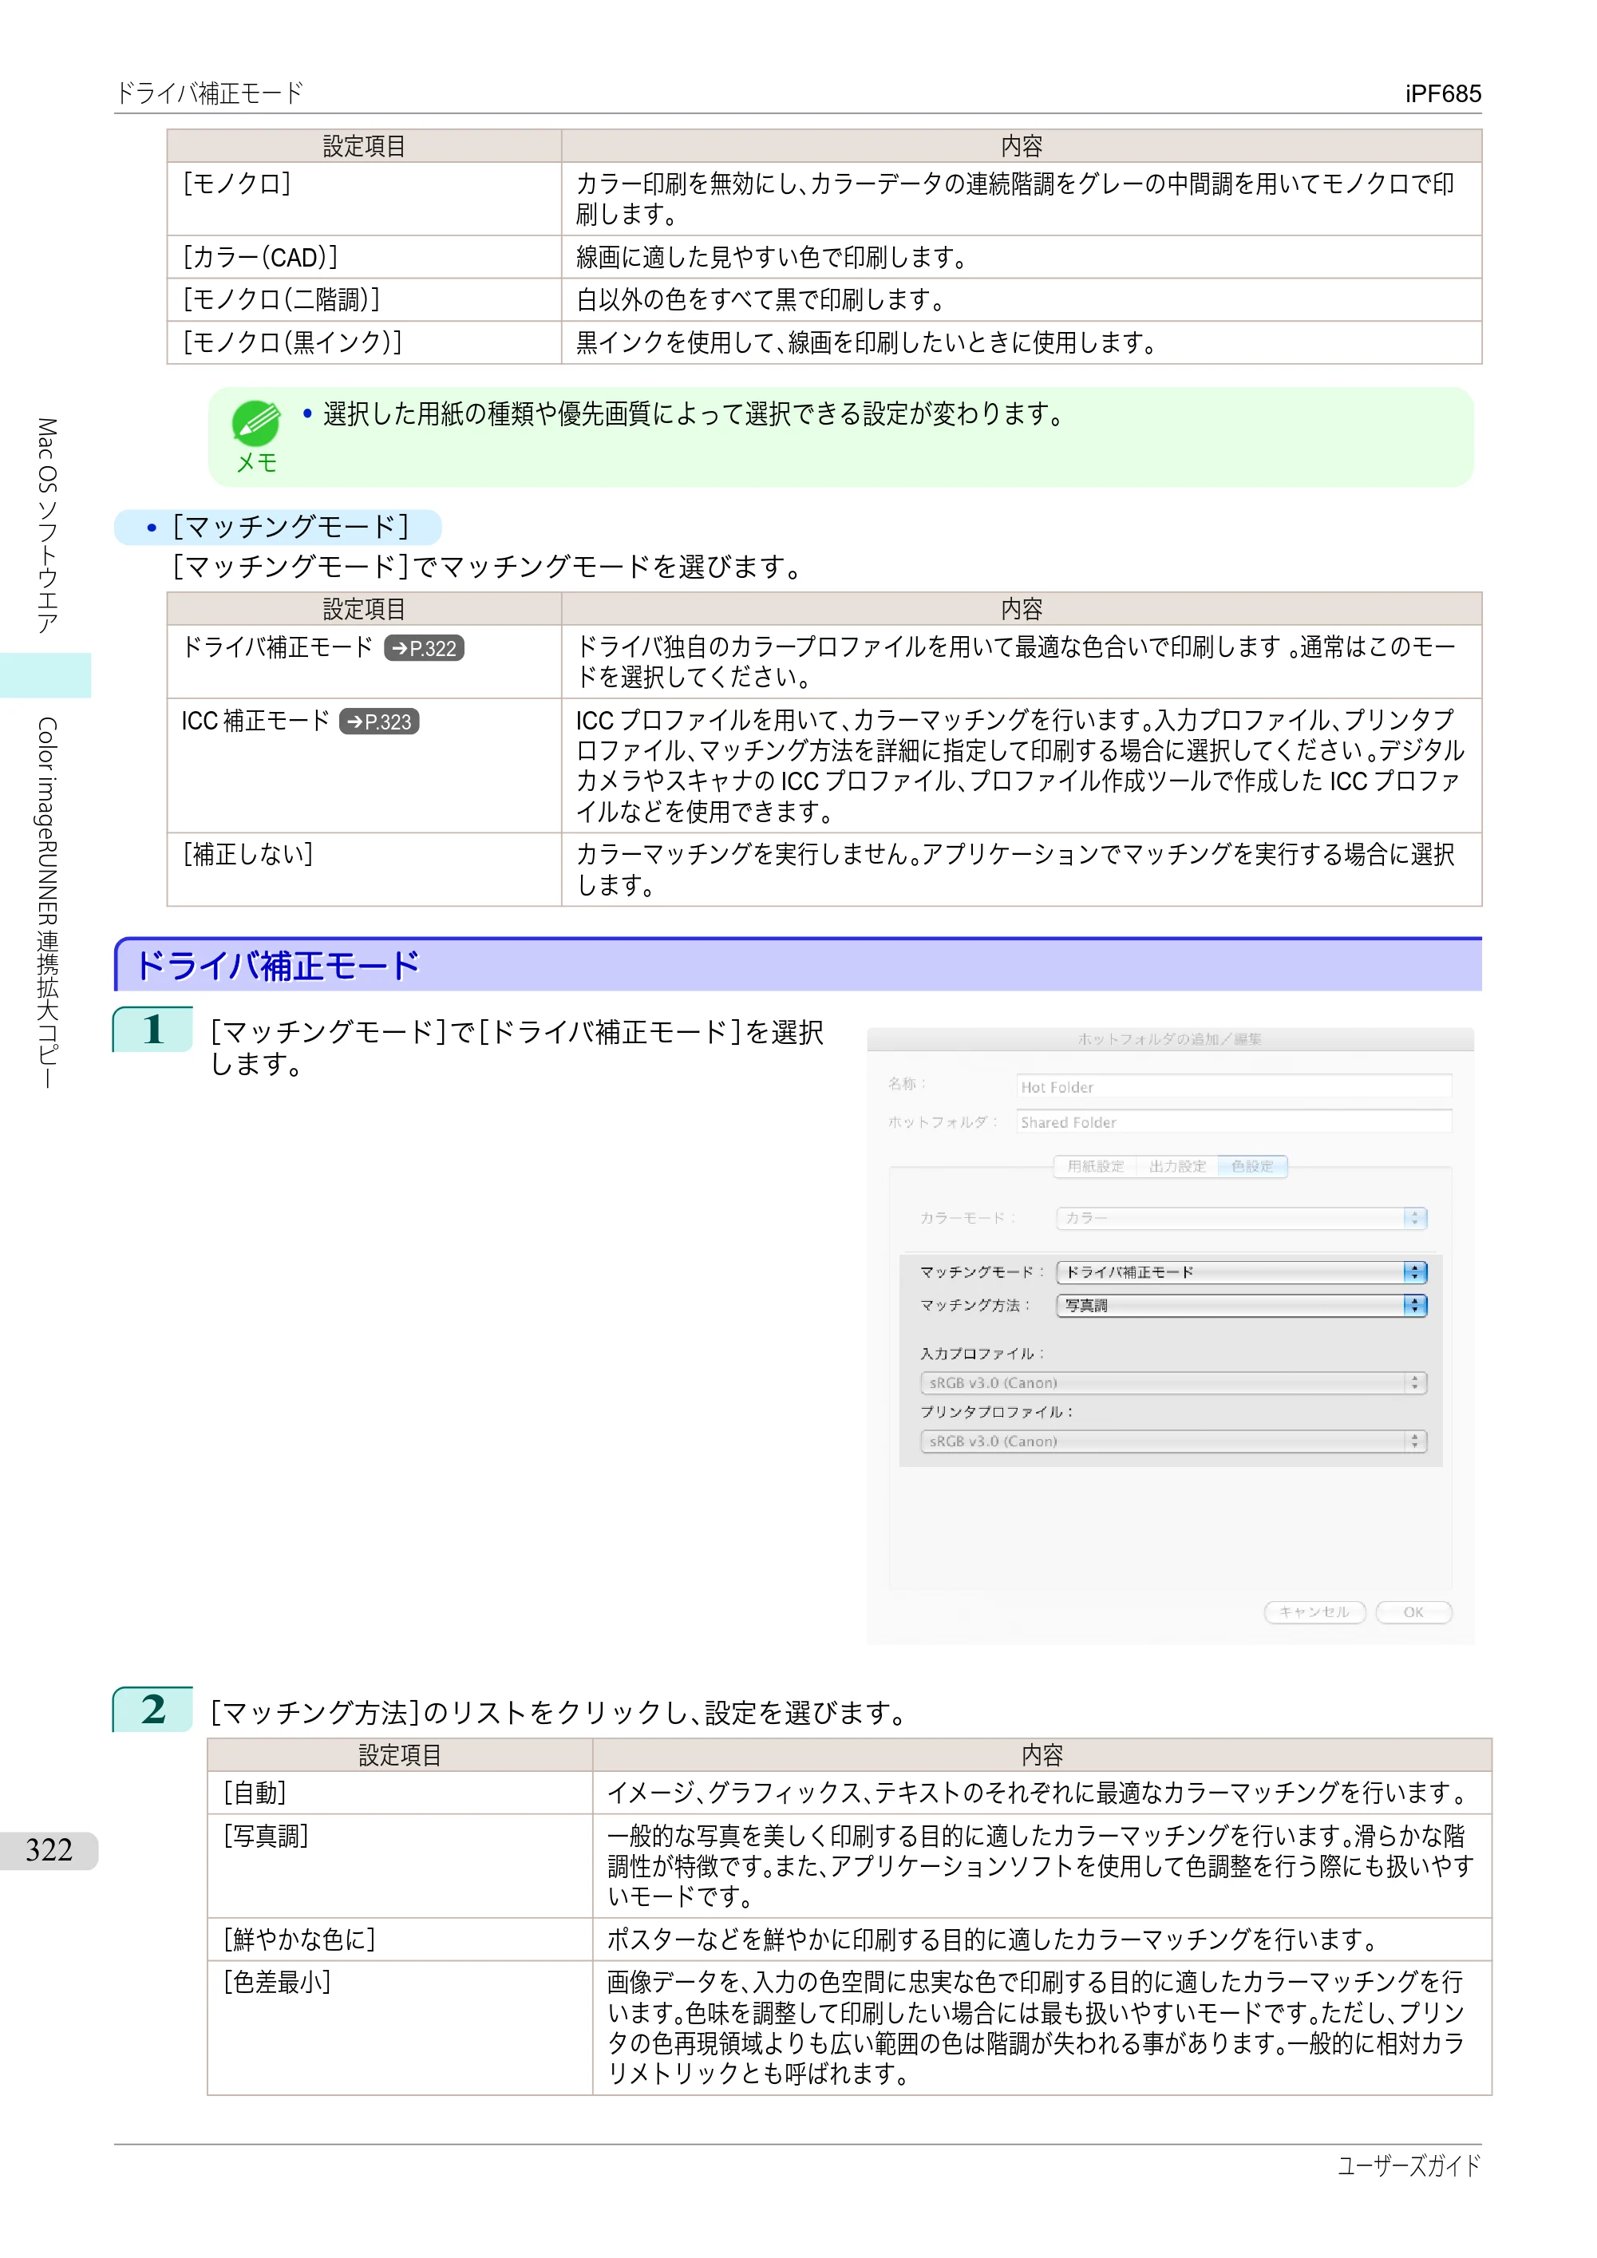Select the [モノクロ(二階調)] table cell
This screenshot has width=1597, height=2258.
[364, 300]
